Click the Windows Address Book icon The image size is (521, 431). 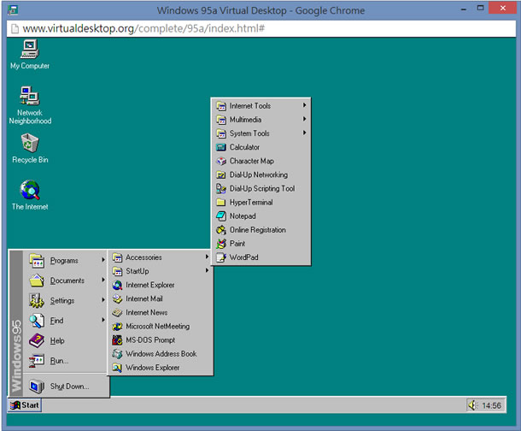pyautogui.click(x=117, y=354)
